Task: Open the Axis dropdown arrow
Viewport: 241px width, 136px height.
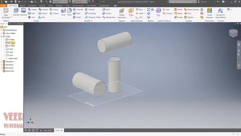Action: 144,9
